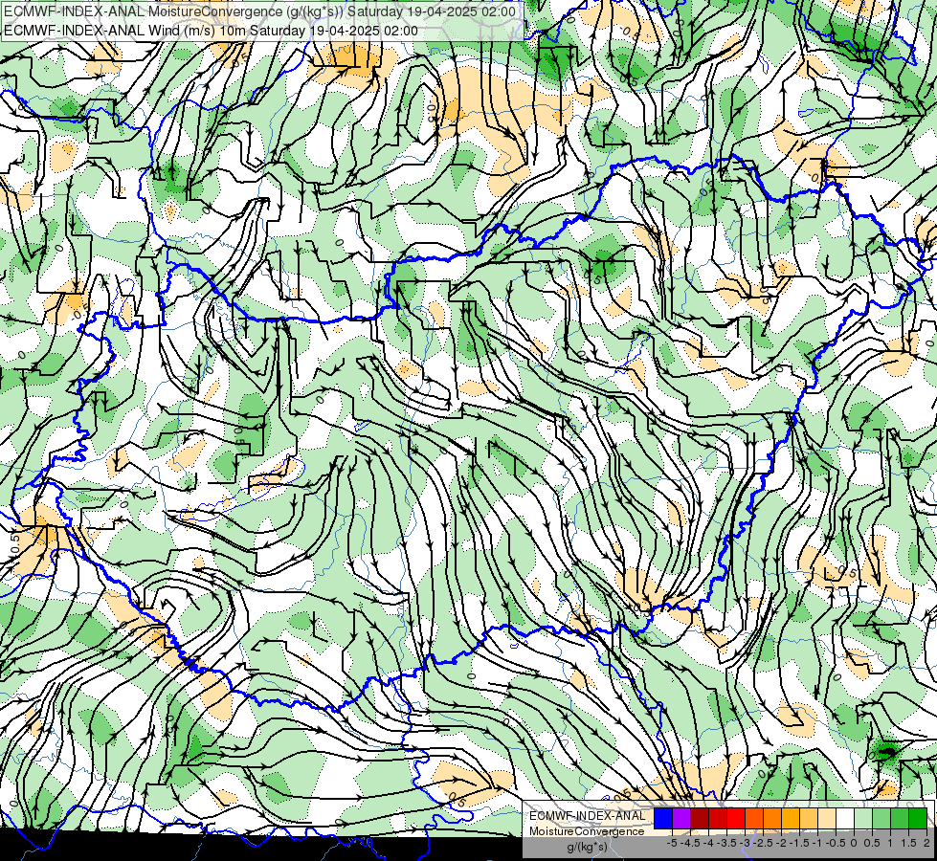Click the -2 value on the legend scale

click(782, 843)
